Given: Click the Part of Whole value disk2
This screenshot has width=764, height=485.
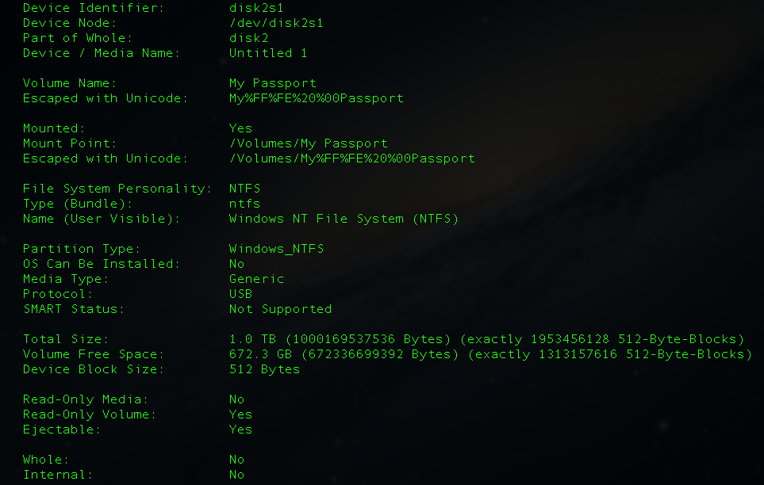Looking at the screenshot, I should tap(248, 38).
